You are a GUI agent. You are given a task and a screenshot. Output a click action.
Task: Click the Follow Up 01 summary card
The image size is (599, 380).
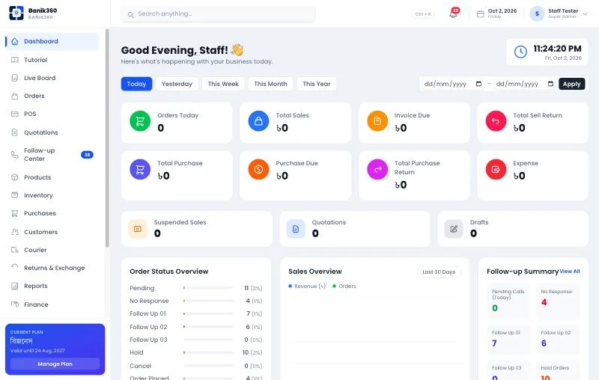508,340
